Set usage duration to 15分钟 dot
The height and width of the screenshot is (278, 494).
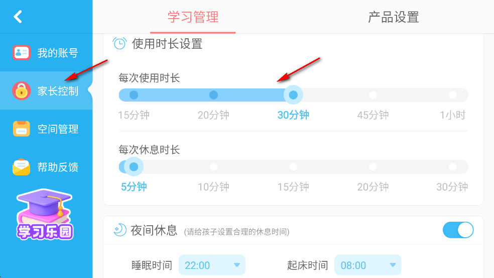click(x=134, y=95)
